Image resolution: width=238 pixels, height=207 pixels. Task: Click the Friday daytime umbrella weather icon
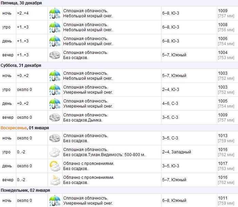55,41
